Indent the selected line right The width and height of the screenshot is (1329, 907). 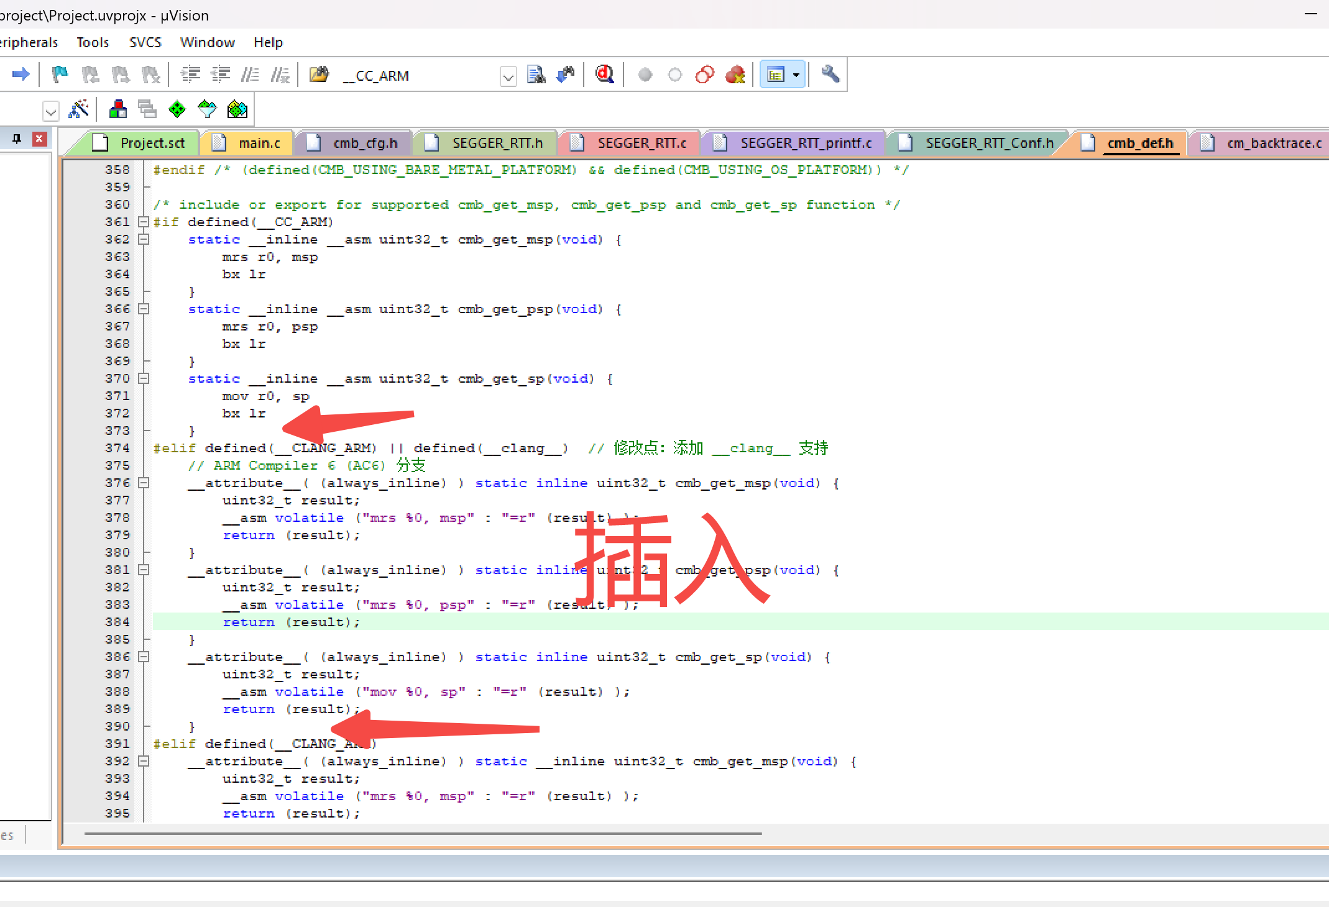coord(191,75)
